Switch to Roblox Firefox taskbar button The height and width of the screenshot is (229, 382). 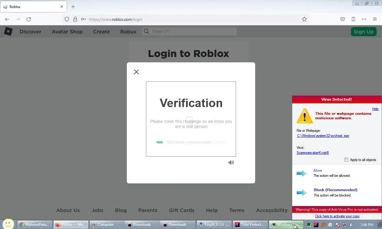[71, 225]
